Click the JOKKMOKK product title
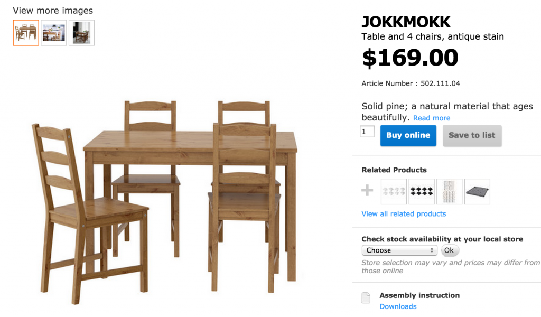 point(406,22)
